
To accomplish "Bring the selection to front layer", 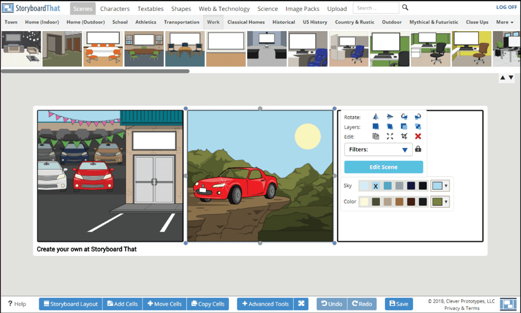I will click(x=376, y=127).
